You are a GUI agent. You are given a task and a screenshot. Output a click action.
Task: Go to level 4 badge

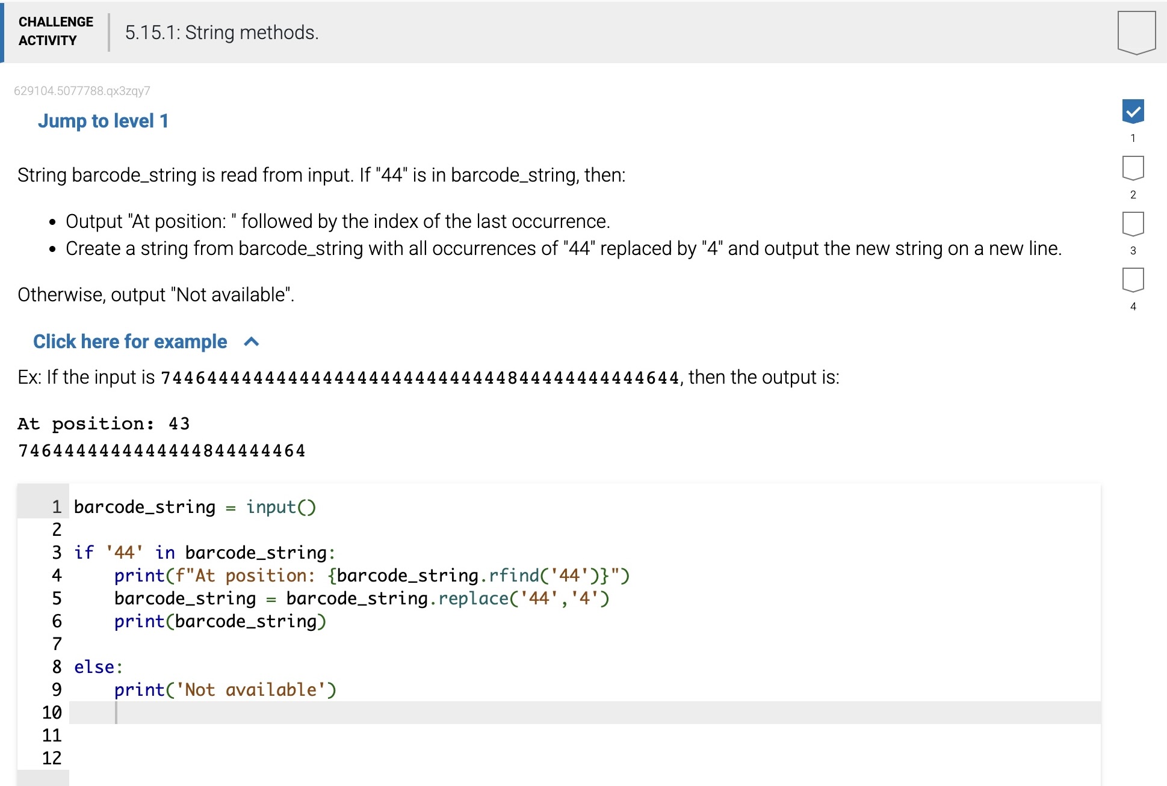(1133, 280)
